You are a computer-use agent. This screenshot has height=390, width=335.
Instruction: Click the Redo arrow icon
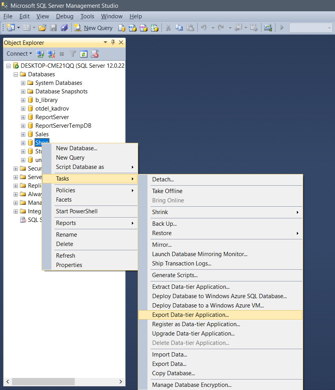221,28
